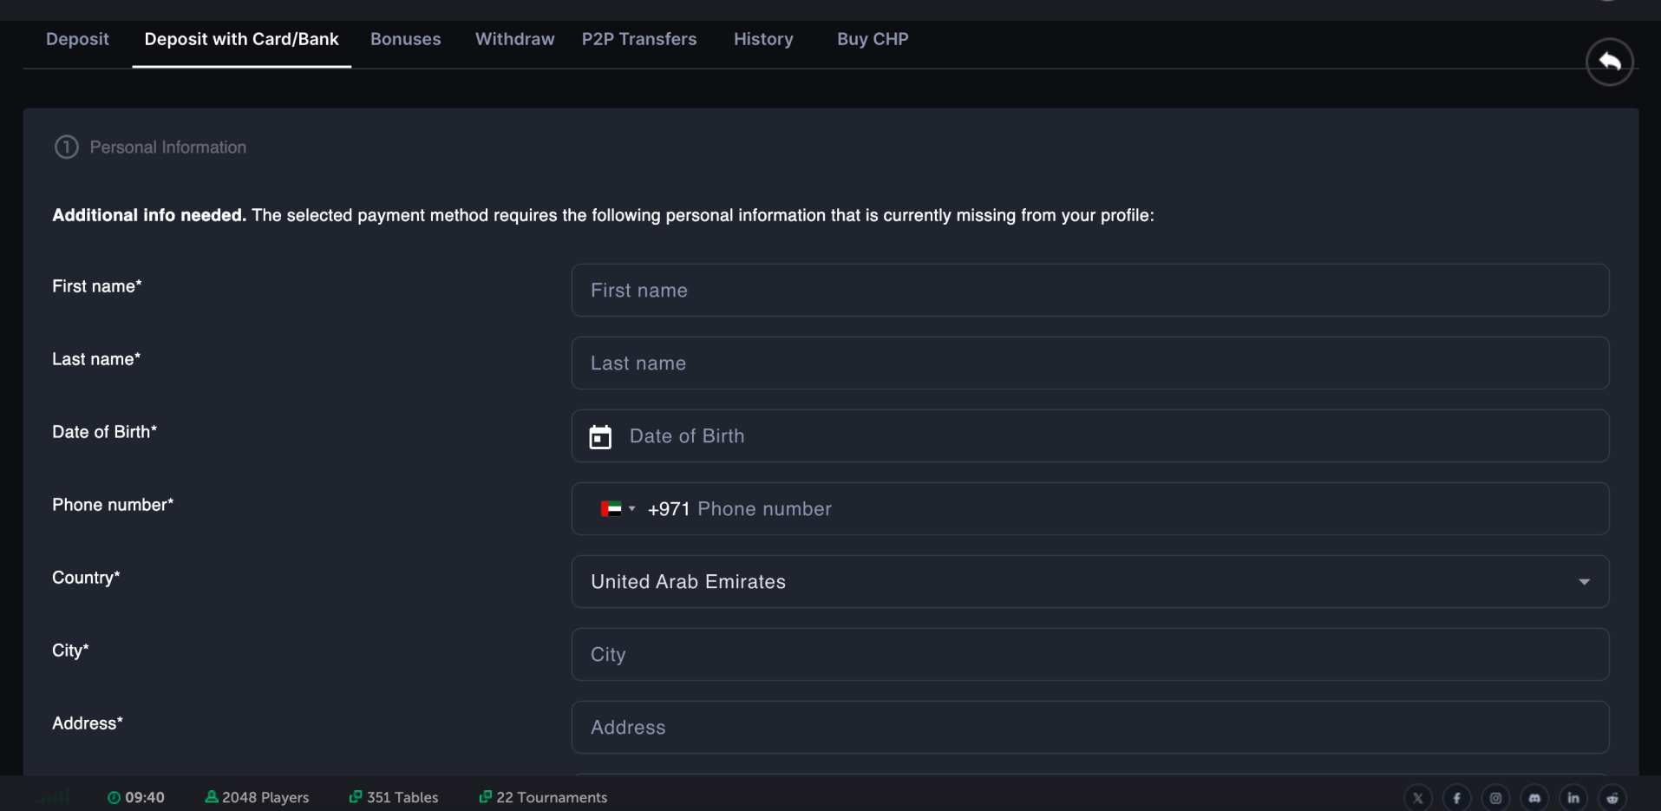Click the Players count icon in status bar
Viewport: 1661px width, 811px height.
tap(211, 797)
